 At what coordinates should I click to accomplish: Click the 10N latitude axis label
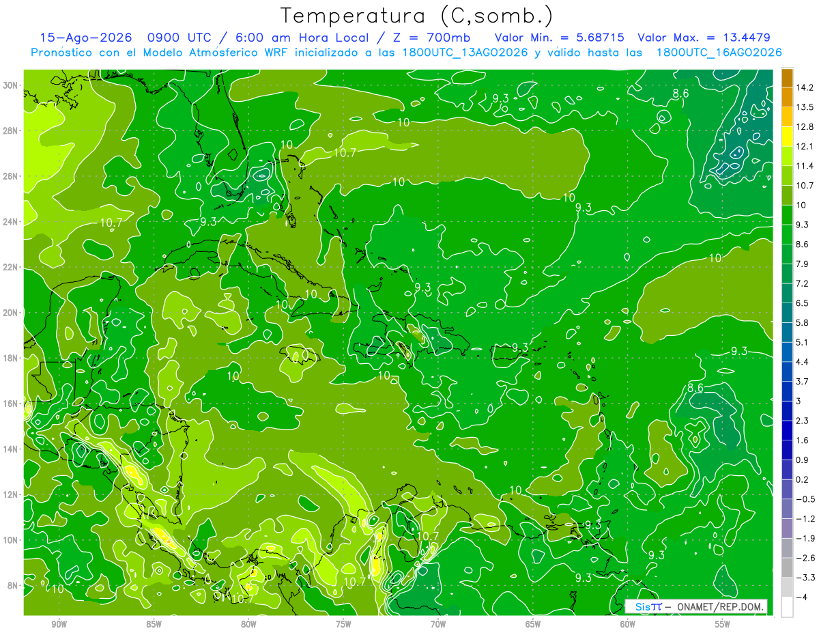coord(12,540)
